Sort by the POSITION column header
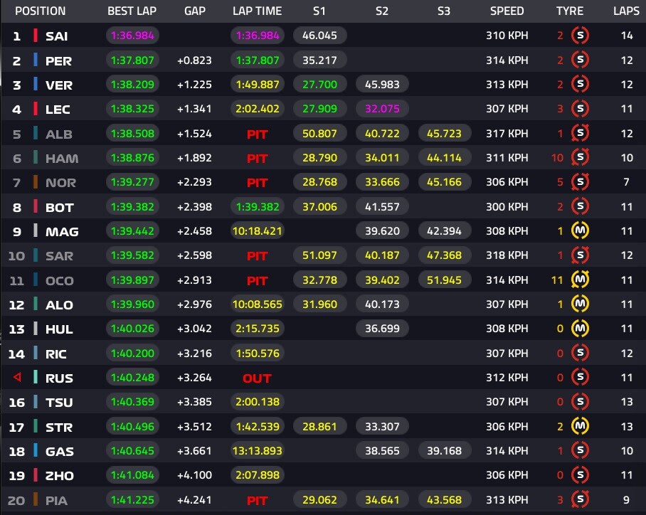The height and width of the screenshot is (515, 646). (x=40, y=11)
